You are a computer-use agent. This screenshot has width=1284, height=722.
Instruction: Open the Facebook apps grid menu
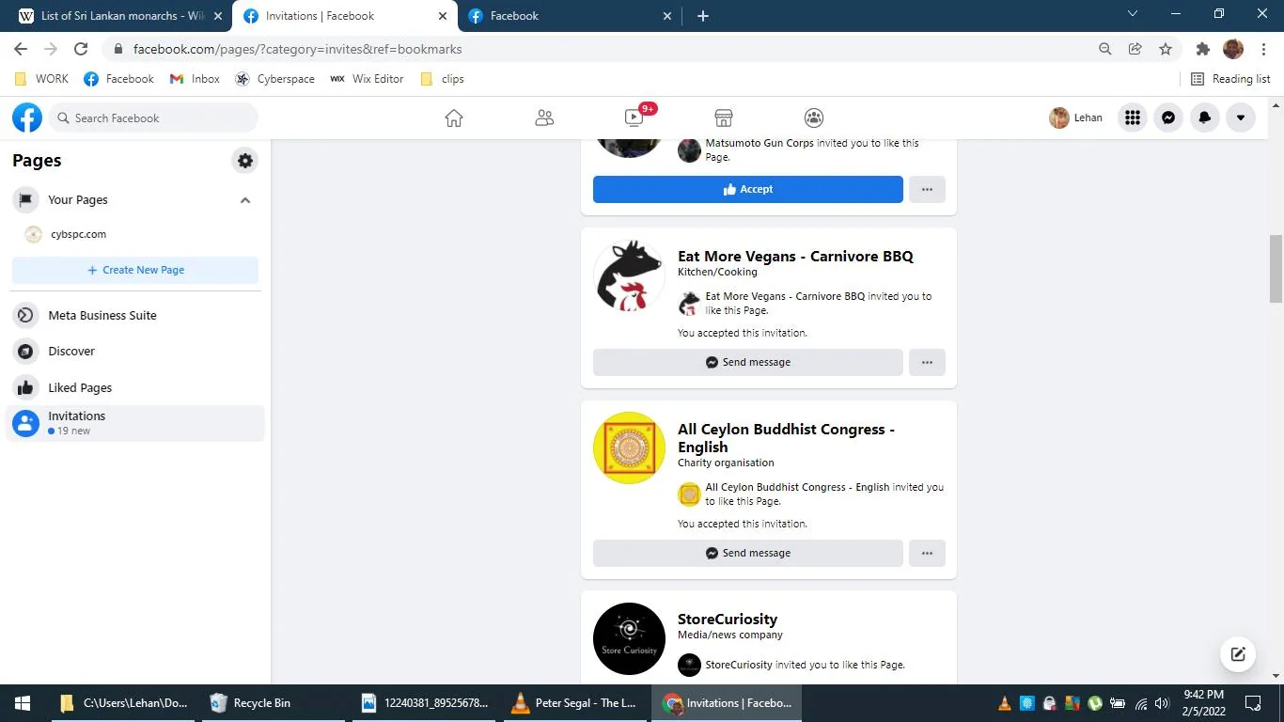pyautogui.click(x=1133, y=118)
